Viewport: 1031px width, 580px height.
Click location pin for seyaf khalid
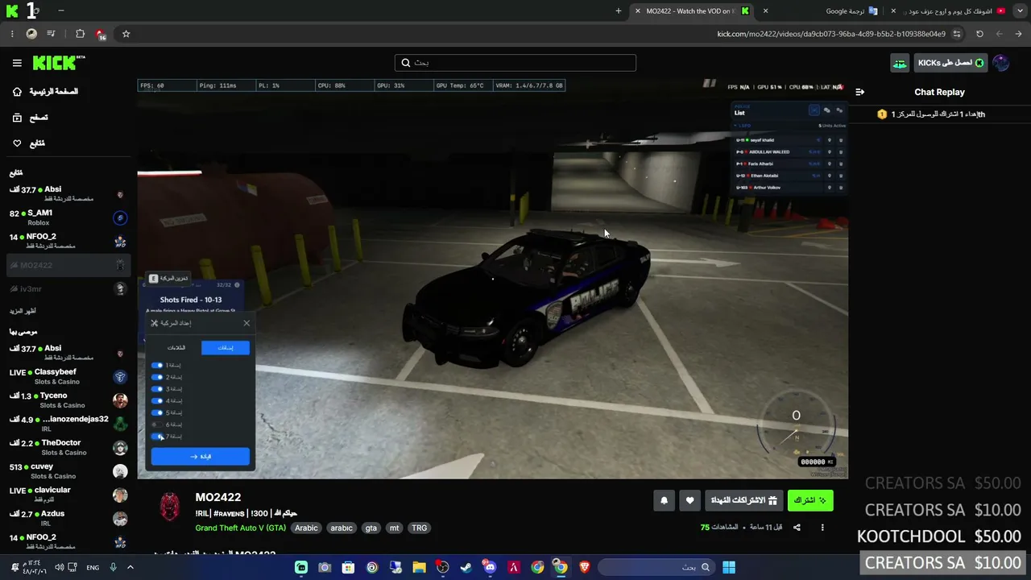coord(829,140)
